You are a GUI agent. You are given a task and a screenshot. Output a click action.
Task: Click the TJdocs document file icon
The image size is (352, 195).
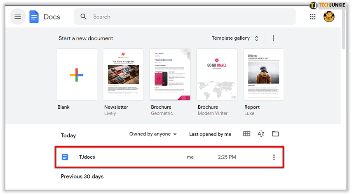[65, 157]
